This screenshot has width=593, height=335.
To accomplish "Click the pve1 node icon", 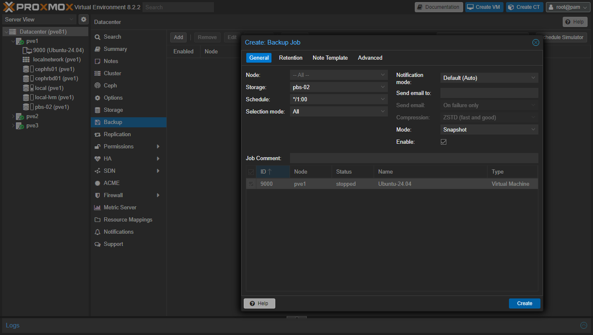I will point(20,41).
